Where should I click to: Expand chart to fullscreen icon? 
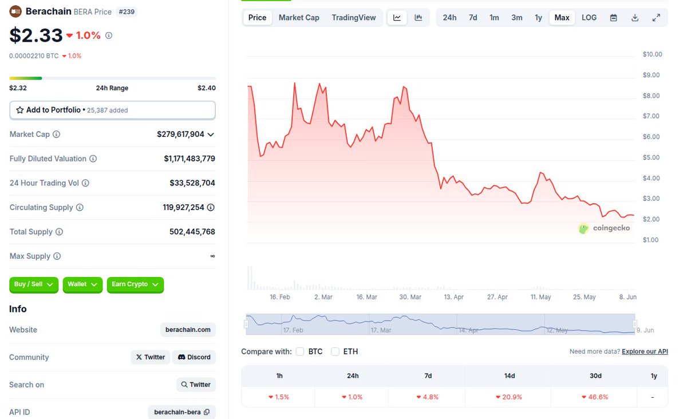point(656,18)
